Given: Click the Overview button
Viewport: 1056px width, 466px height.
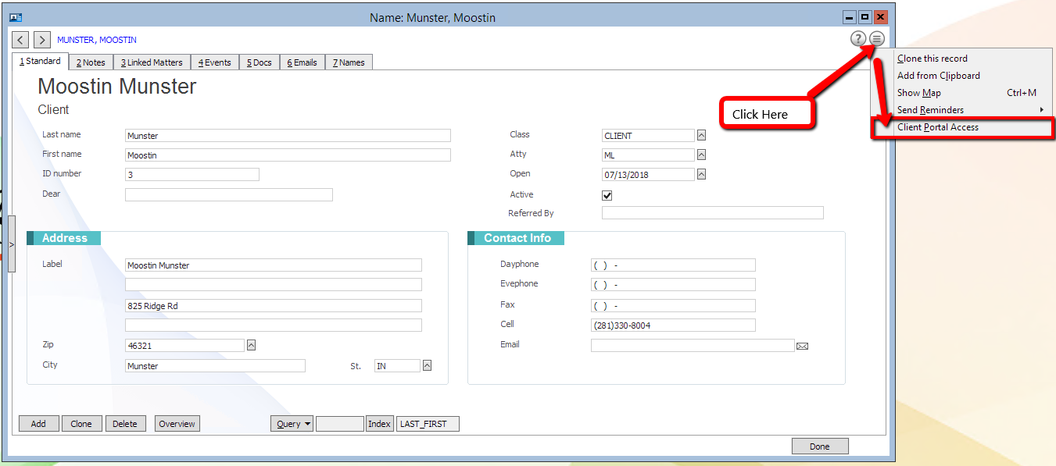Looking at the screenshot, I should (x=177, y=423).
